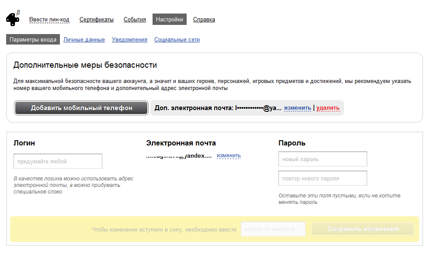Click the Чтобы изменения вступили в силу text
The height and width of the screenshot is (259, 431).
click(x=164, y=230)
